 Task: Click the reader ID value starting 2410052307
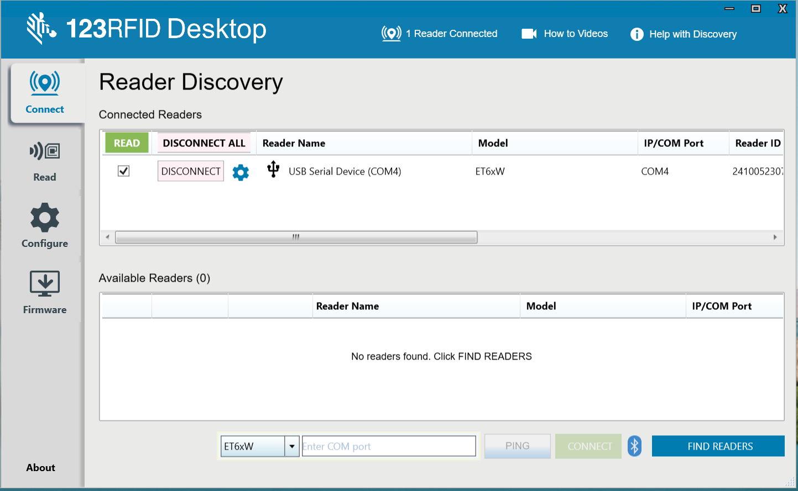[758, 171]
